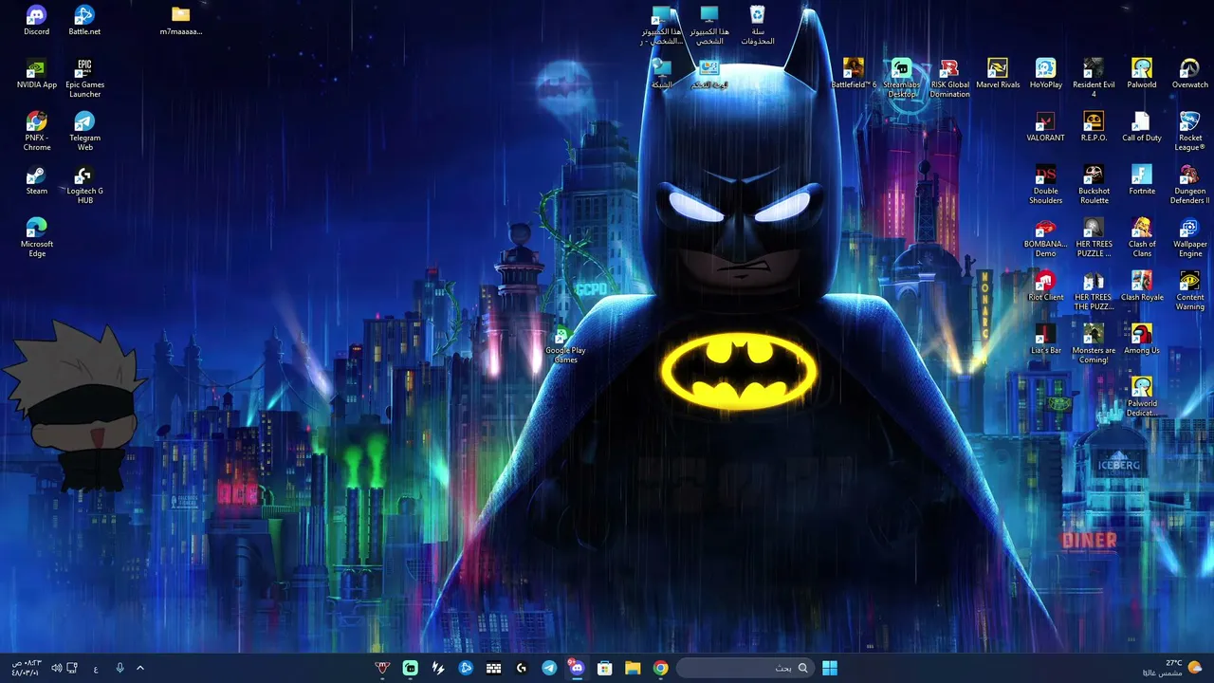Open the Logitech G HUB desktop shortcut
The width and height of the screenshot is (1214, 683).
pos(84,184)
